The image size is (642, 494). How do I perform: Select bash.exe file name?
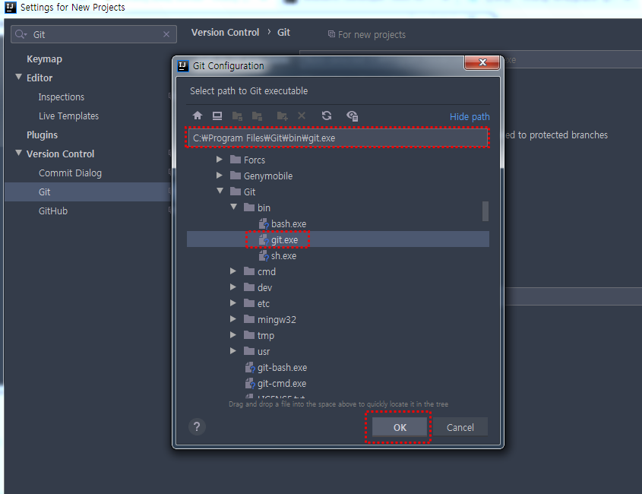pos(289,224)
